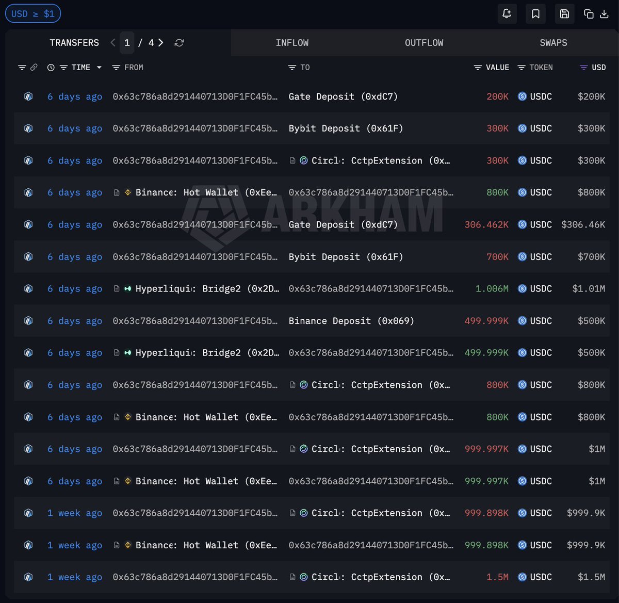Go to next transfers page

pyautogui.click(x=161, y=43)
